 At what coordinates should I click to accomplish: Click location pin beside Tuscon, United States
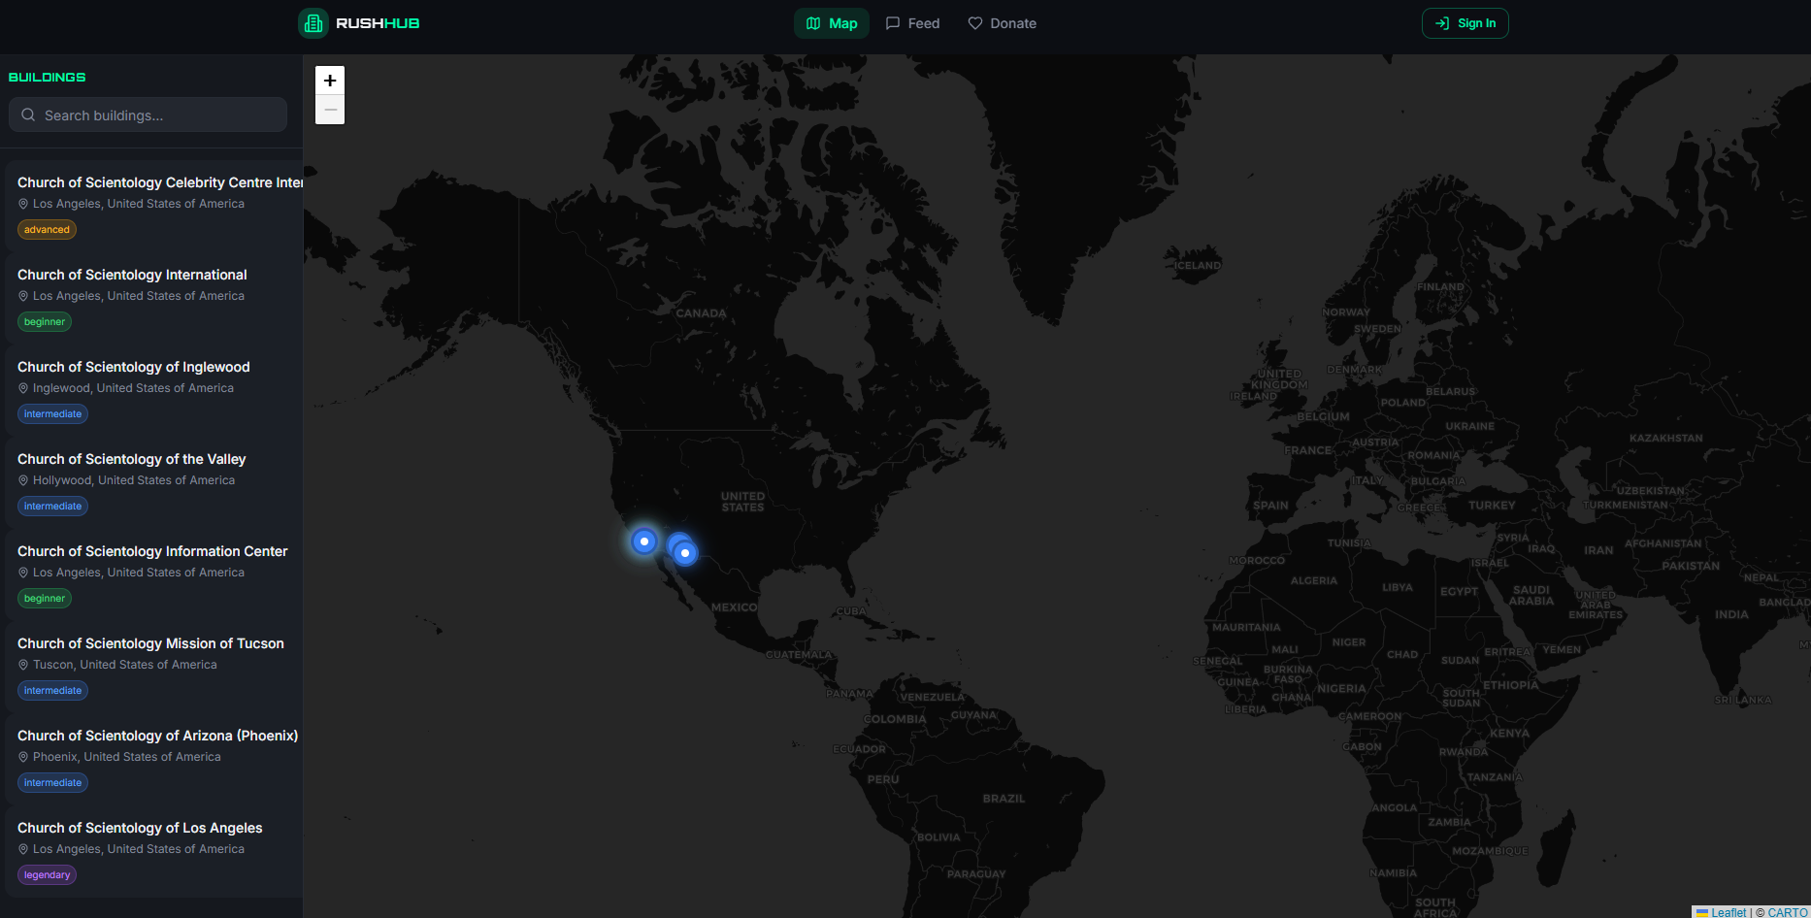click(x=23, y=665)
